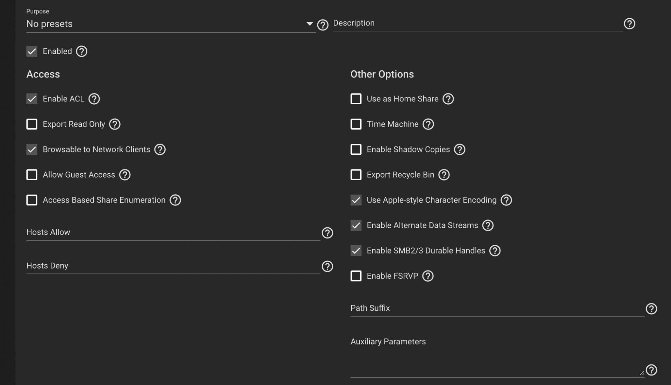Open the Purpose presets dropdown

(171, 24)
